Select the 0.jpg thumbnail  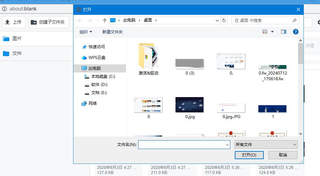pyautogui.click(x=190, y=107)
